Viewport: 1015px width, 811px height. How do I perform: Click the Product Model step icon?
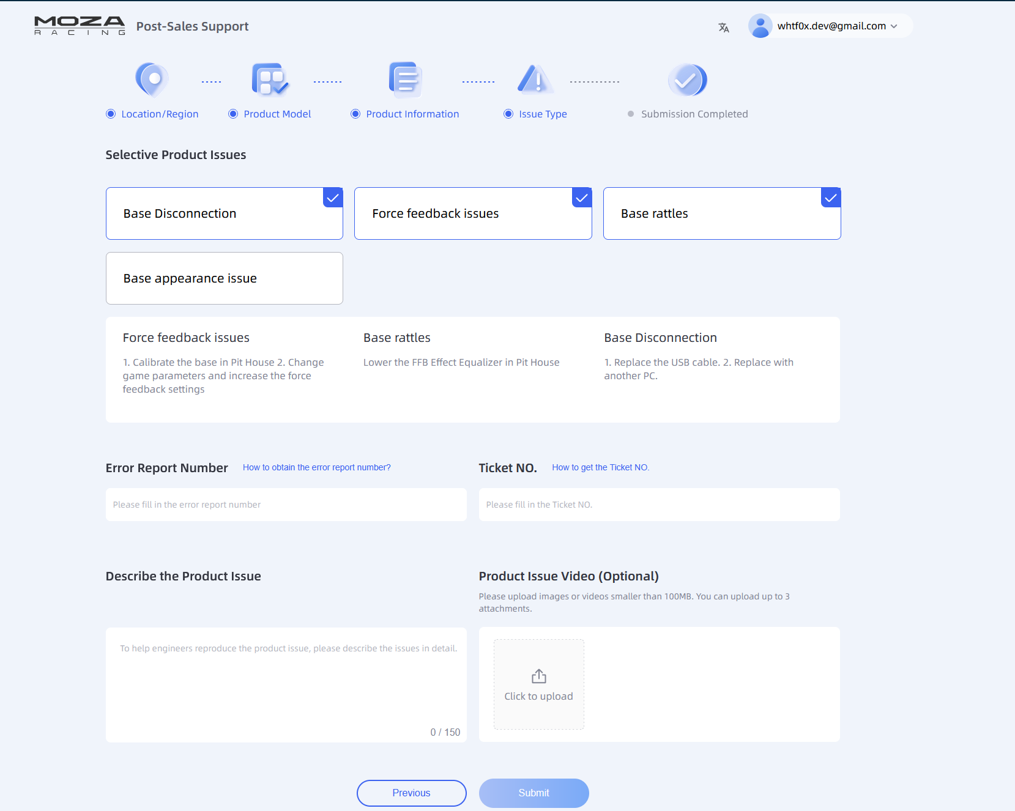[x=270, y=80]
